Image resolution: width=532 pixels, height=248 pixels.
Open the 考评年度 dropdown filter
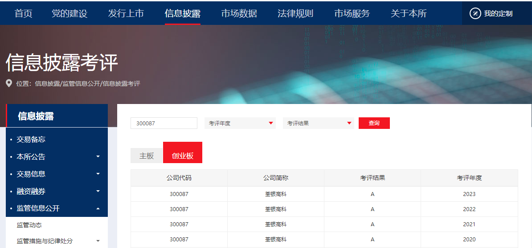[x=240, y=123]
